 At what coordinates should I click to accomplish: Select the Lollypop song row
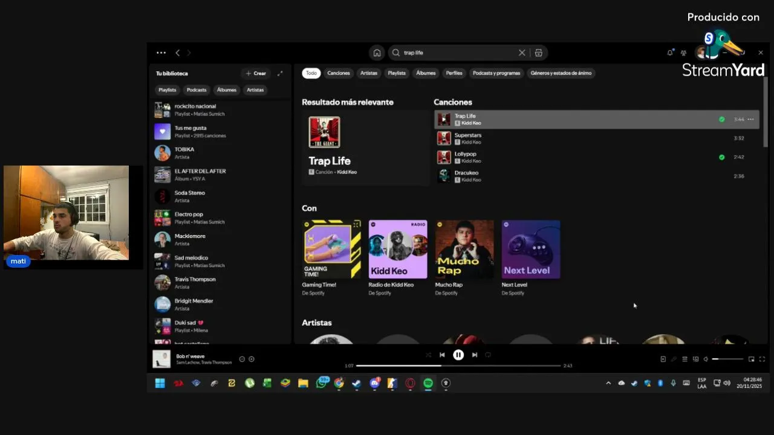(x=596, y=157)
